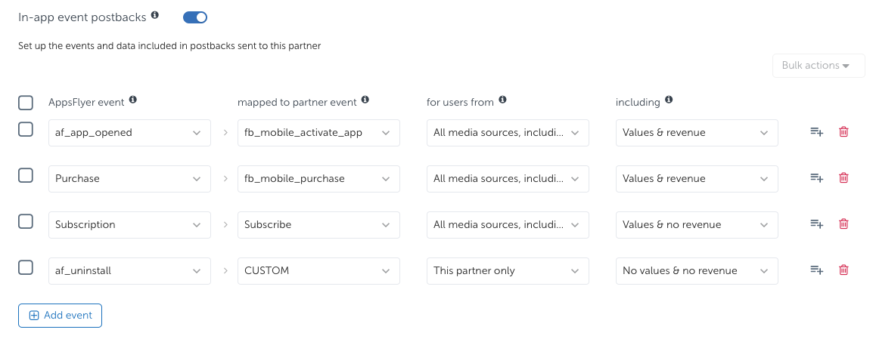Screen dimensions: 873x339
Task: Delete the af_app_opened event row
Action: (x=843, y=132)
